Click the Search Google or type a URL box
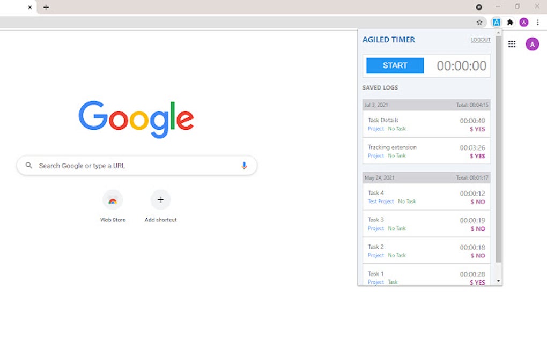The image size is (547, 342). [x=137, y=166]
